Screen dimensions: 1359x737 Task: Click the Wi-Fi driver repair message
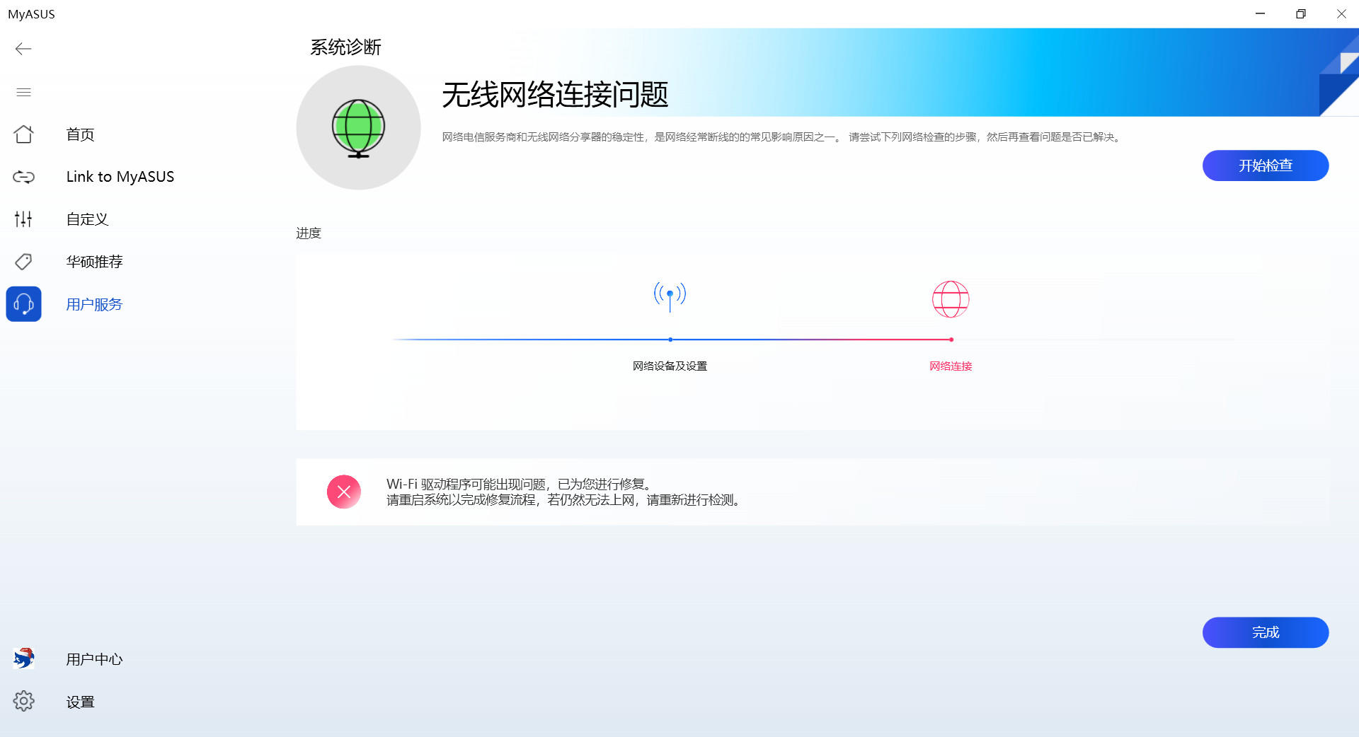click(563, 492)
